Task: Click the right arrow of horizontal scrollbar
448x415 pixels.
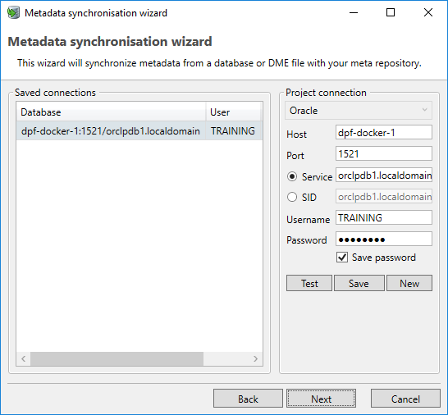Action: point(255,358)
